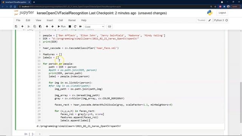Screen dimensions: 242x136
Task: Bookmark this page star icon
Action: (x=215, y=7)
